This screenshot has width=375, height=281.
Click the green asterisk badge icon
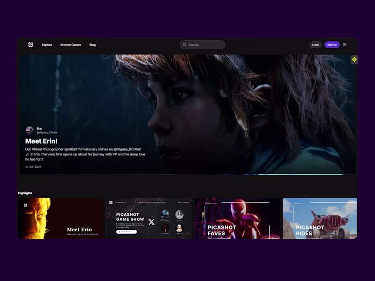click(x=354, y=59)
